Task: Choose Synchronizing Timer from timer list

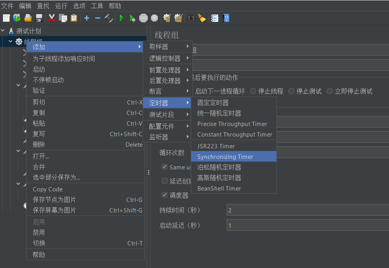Action: pyautogui.click(x=234, y=157)
